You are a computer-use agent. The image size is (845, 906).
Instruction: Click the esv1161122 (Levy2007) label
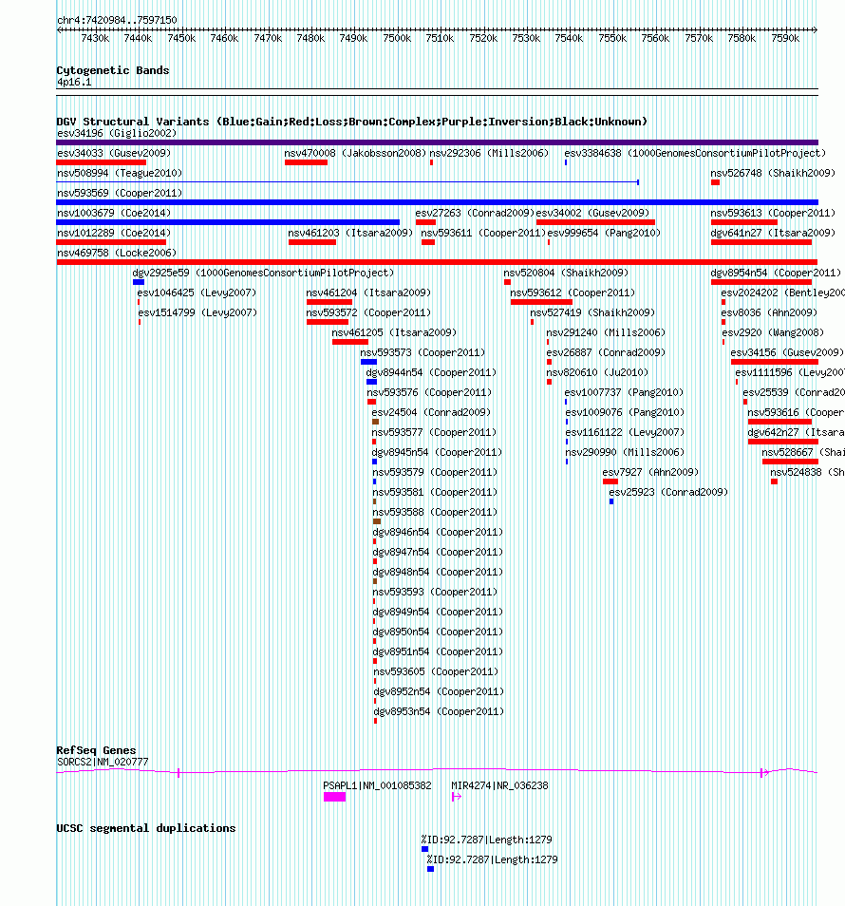tap(625, 431)
